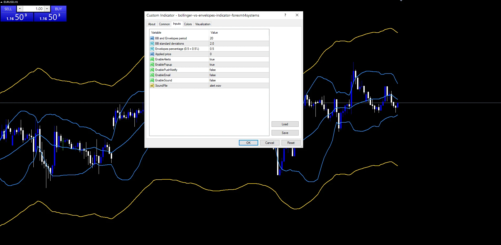Select value 0.5 for Envelopes percentage
This screenshot has height=245, width=501.
click(239, 49)
